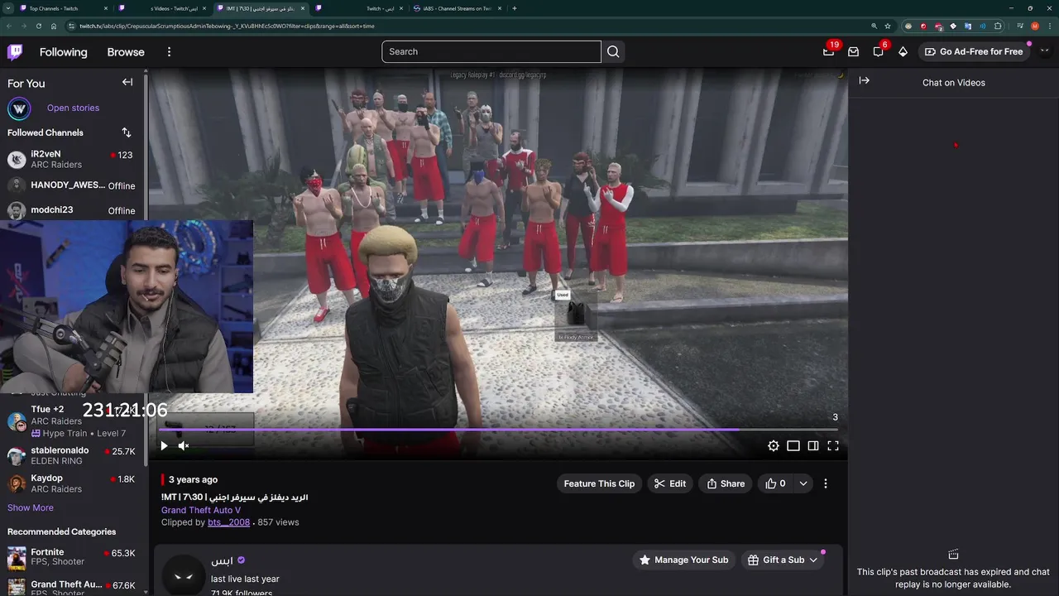Open the header three-dot more menu
The width and height of the screenshot is (1059, 596).
(x=169, y=51)
